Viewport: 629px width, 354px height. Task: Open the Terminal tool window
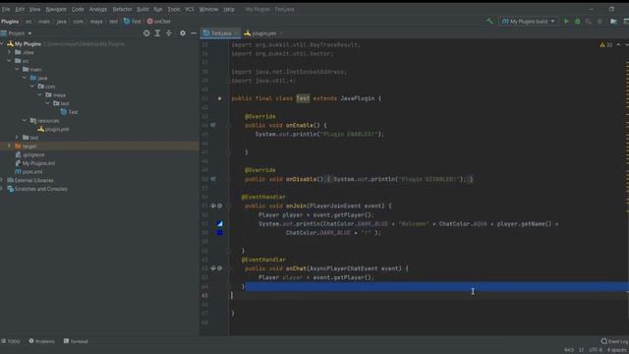click(x=76, y=341)
